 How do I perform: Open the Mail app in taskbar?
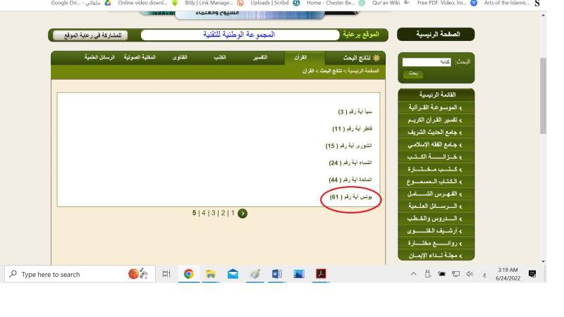click(x=233, y=274)
